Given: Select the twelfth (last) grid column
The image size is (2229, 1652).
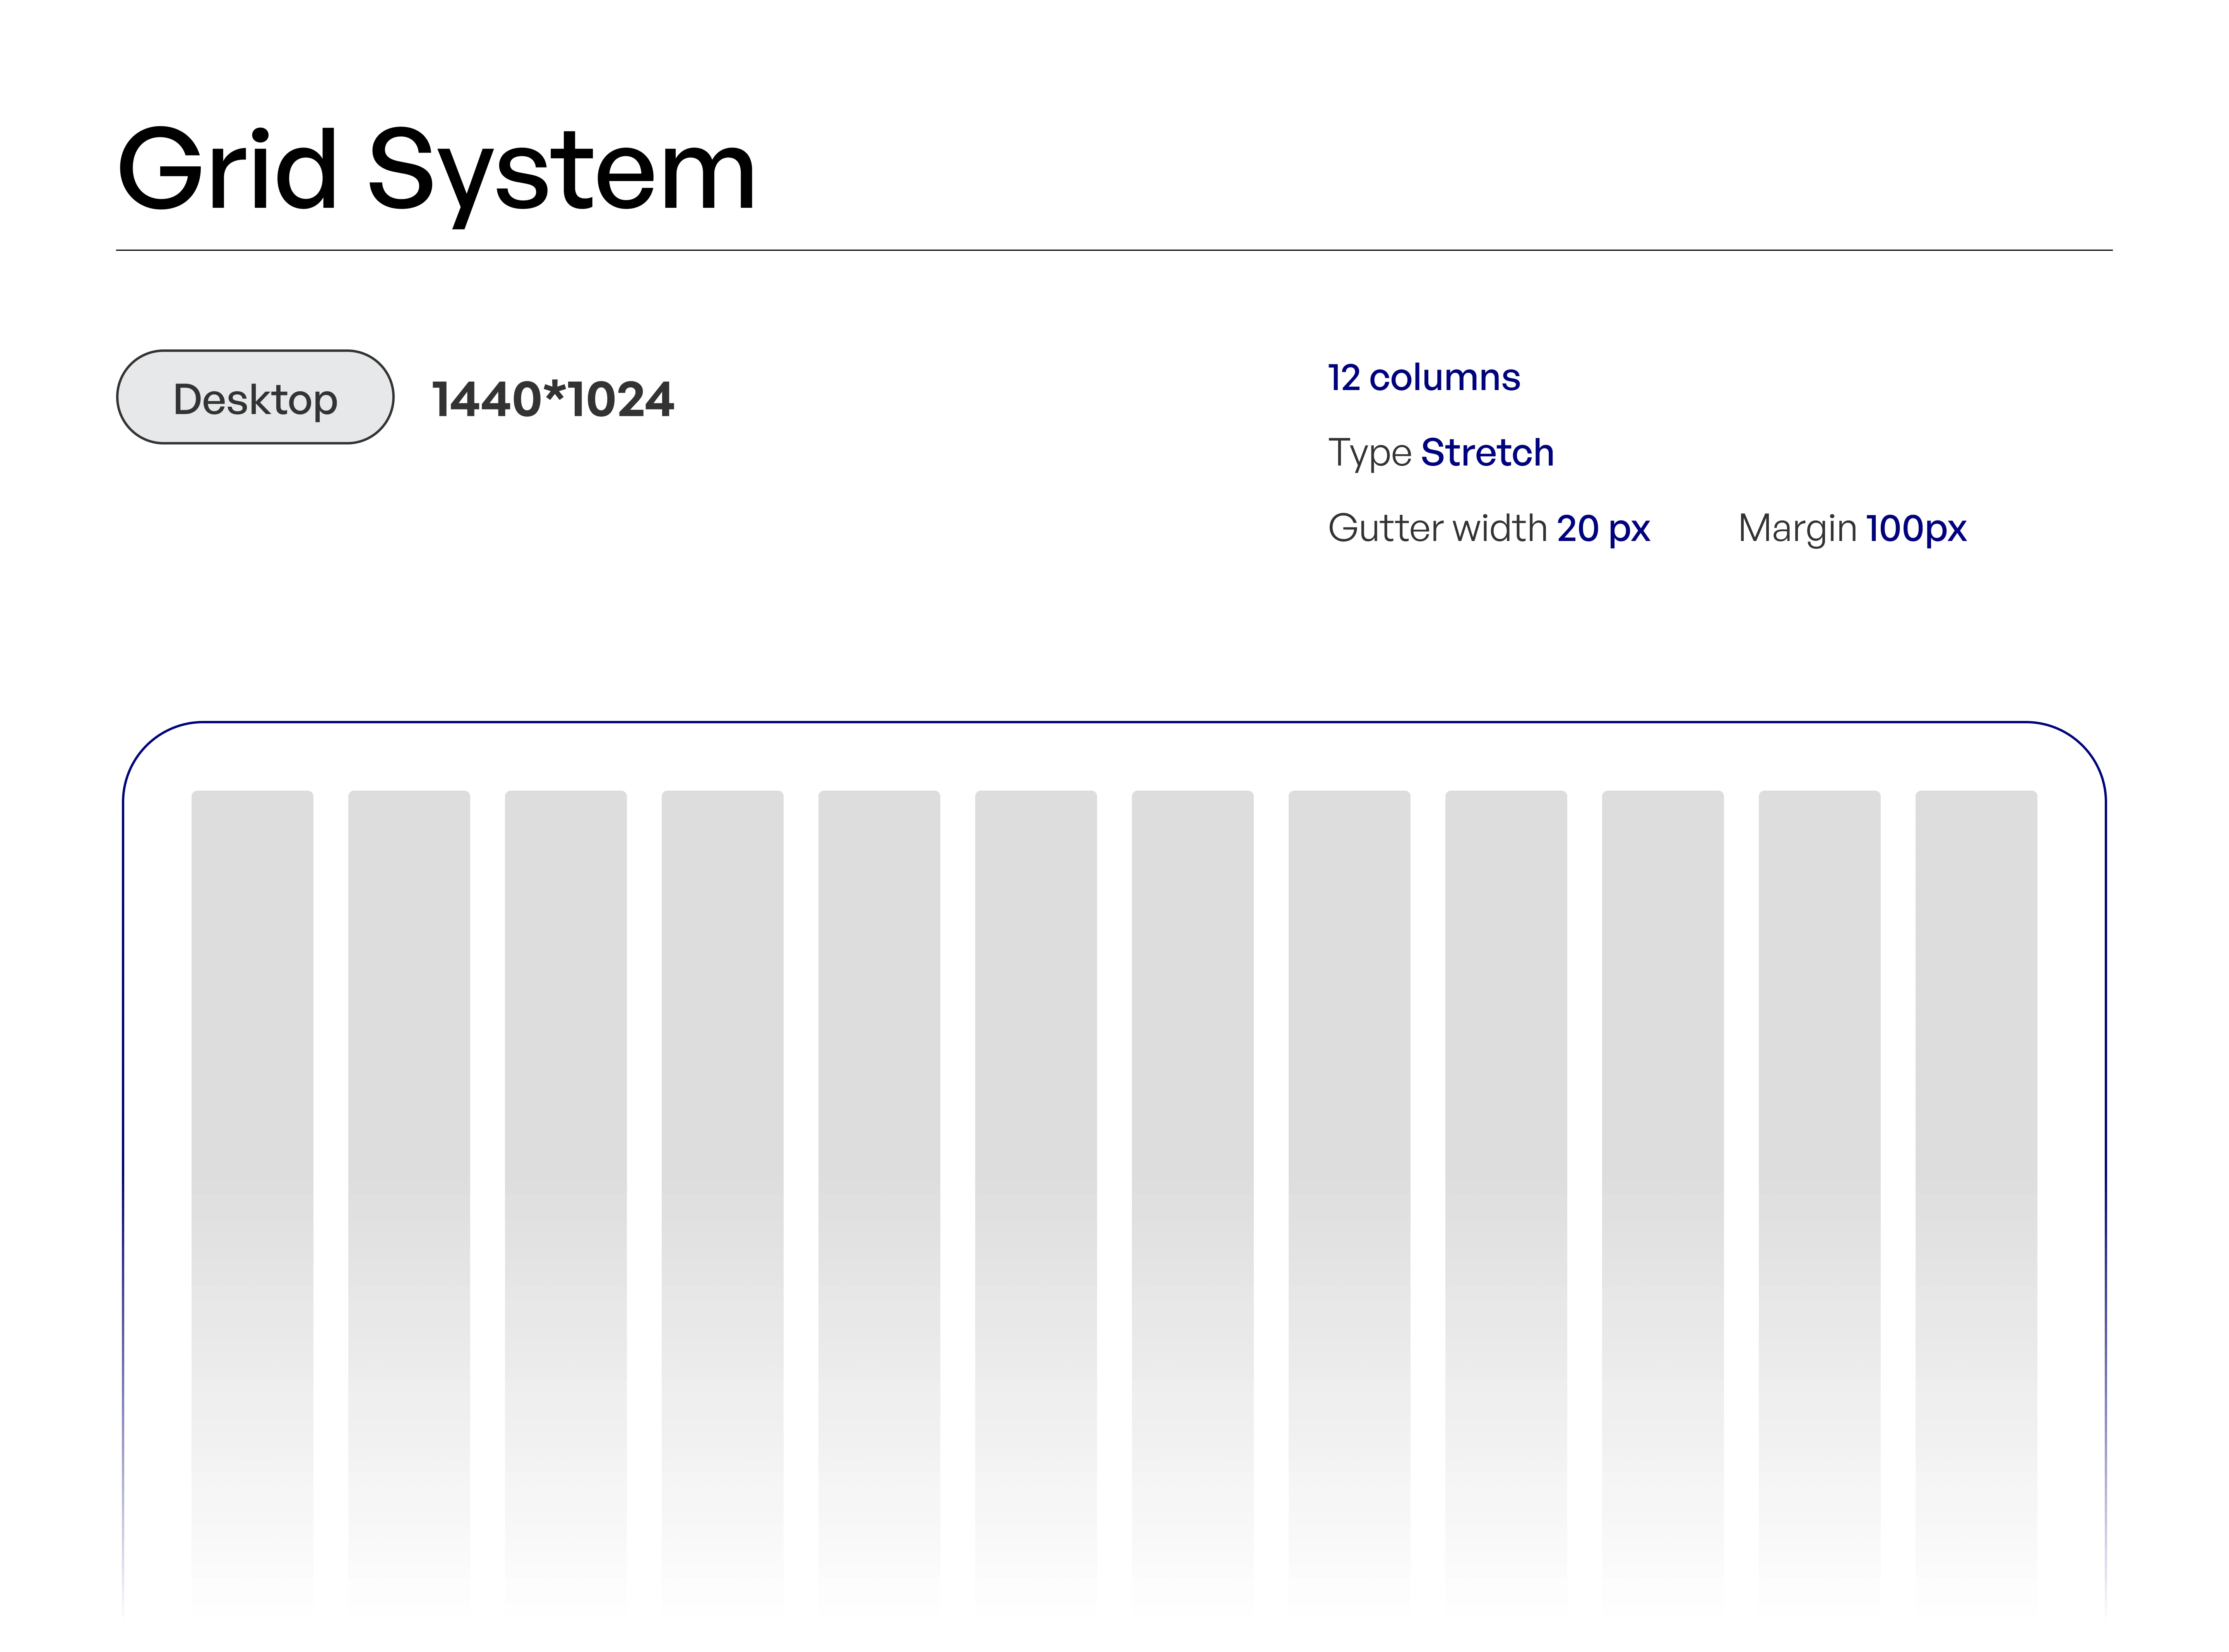Looking at the screenshot, I should [1976, 1100].
